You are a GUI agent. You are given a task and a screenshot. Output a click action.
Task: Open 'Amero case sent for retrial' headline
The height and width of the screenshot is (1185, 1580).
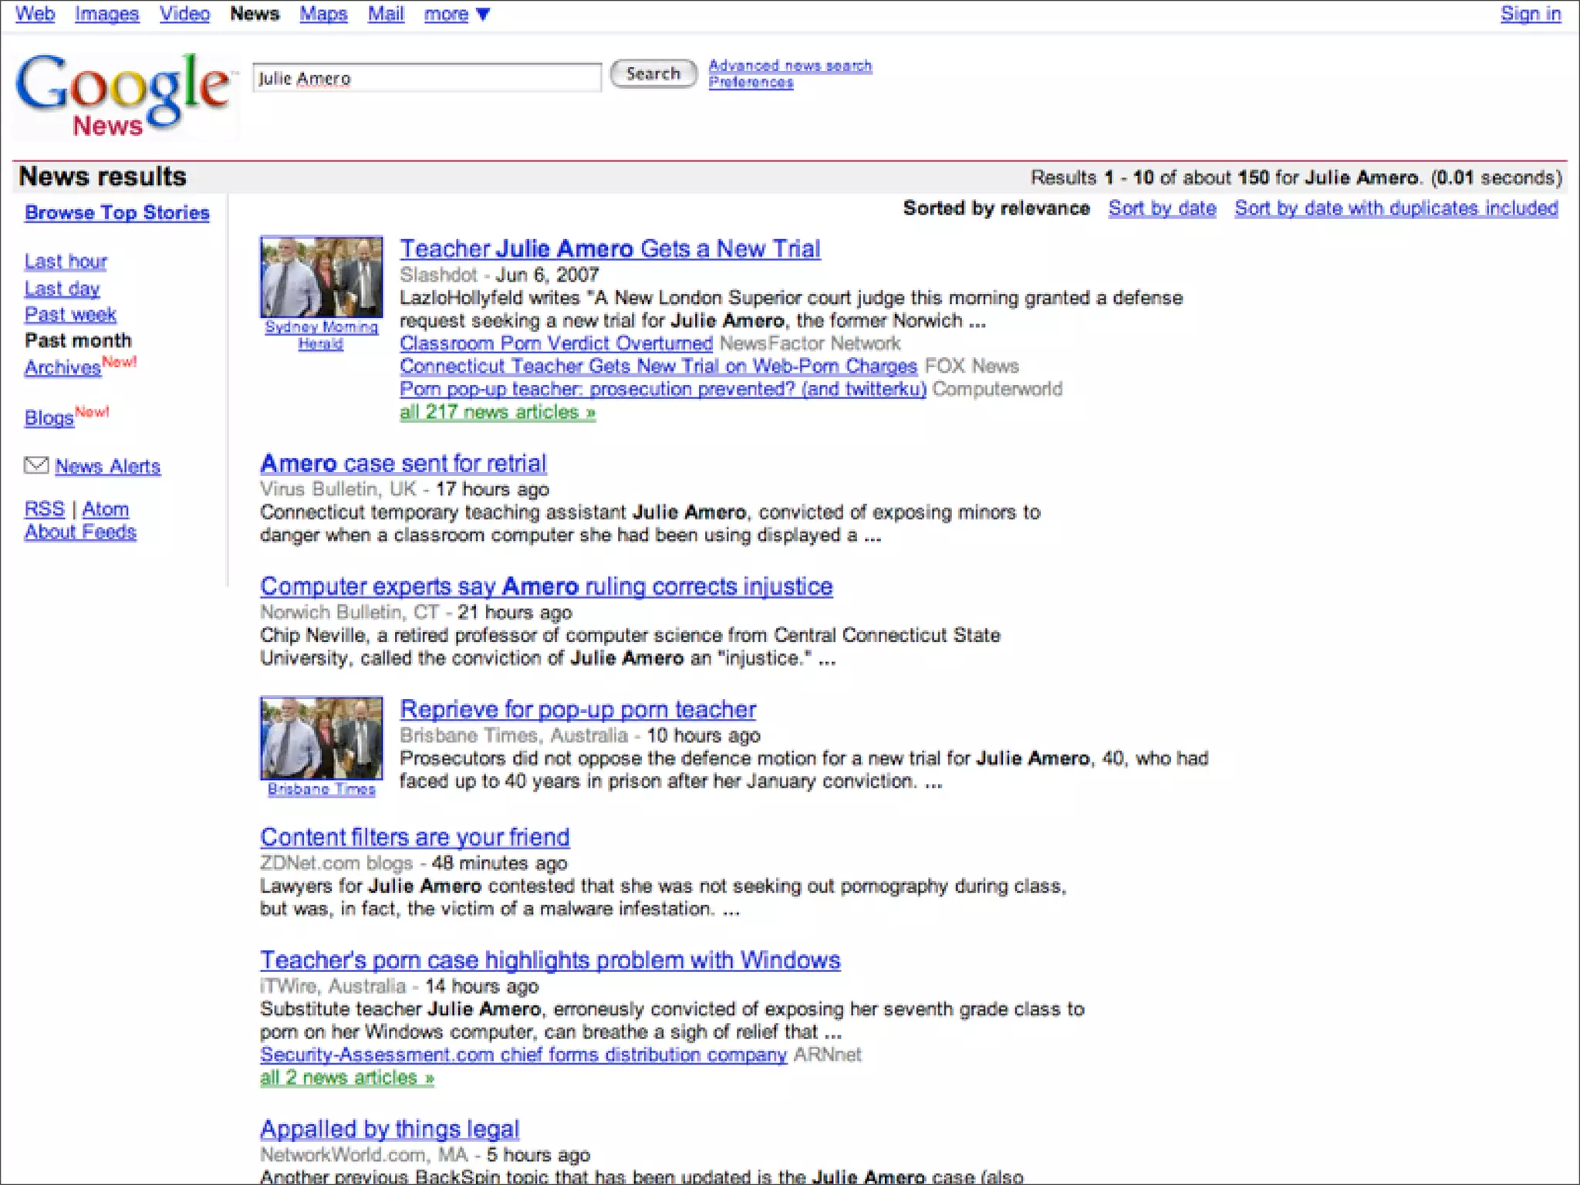click(x=403, y=463)
